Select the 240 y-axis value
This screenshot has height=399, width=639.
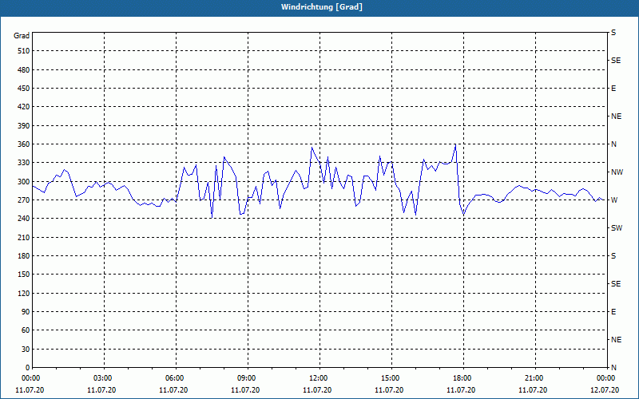tap(24, 219)
